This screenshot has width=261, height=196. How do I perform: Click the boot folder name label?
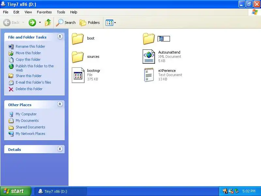tap(91, 38)
